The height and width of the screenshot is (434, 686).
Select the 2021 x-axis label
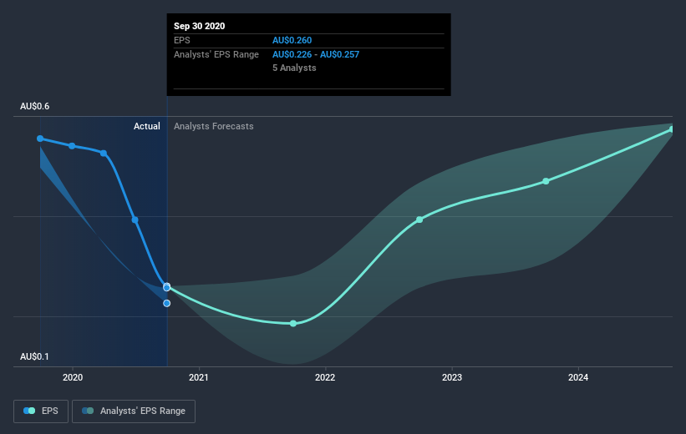[199, 377]
